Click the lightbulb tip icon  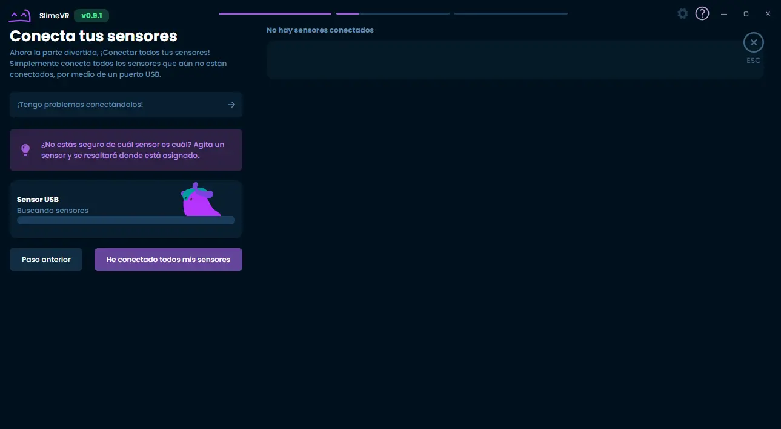click(x=25, y=149)
